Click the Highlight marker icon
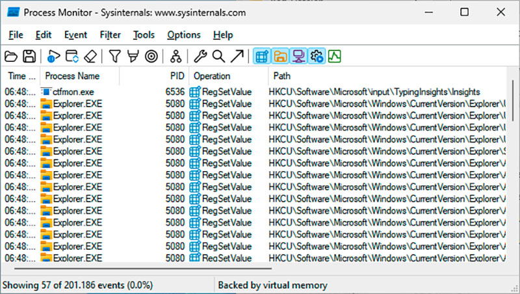The height and width of the screenshot is (294, 520). [133, 57]
